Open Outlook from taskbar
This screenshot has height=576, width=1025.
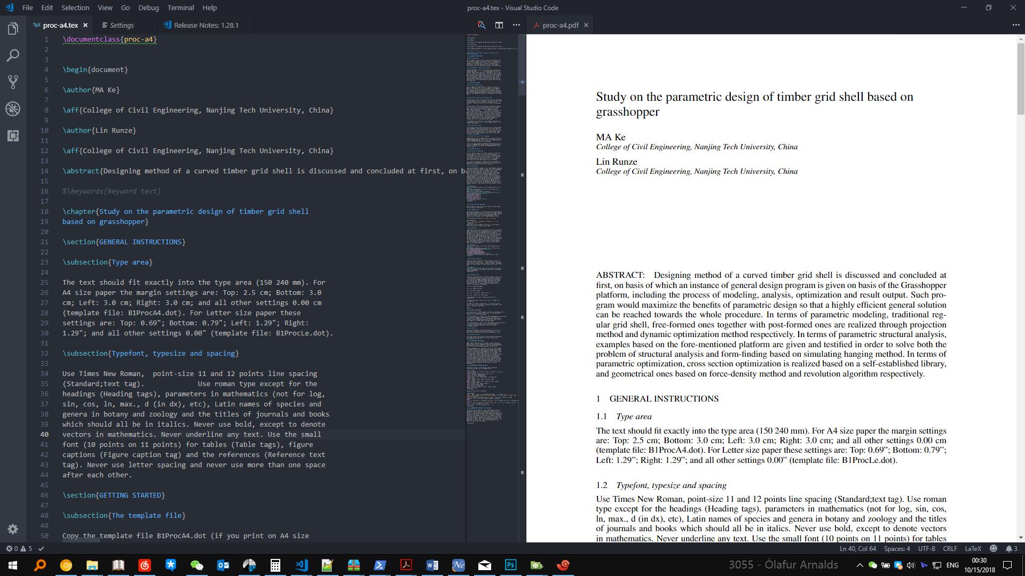pyautogui.click(x=223, y=565)
